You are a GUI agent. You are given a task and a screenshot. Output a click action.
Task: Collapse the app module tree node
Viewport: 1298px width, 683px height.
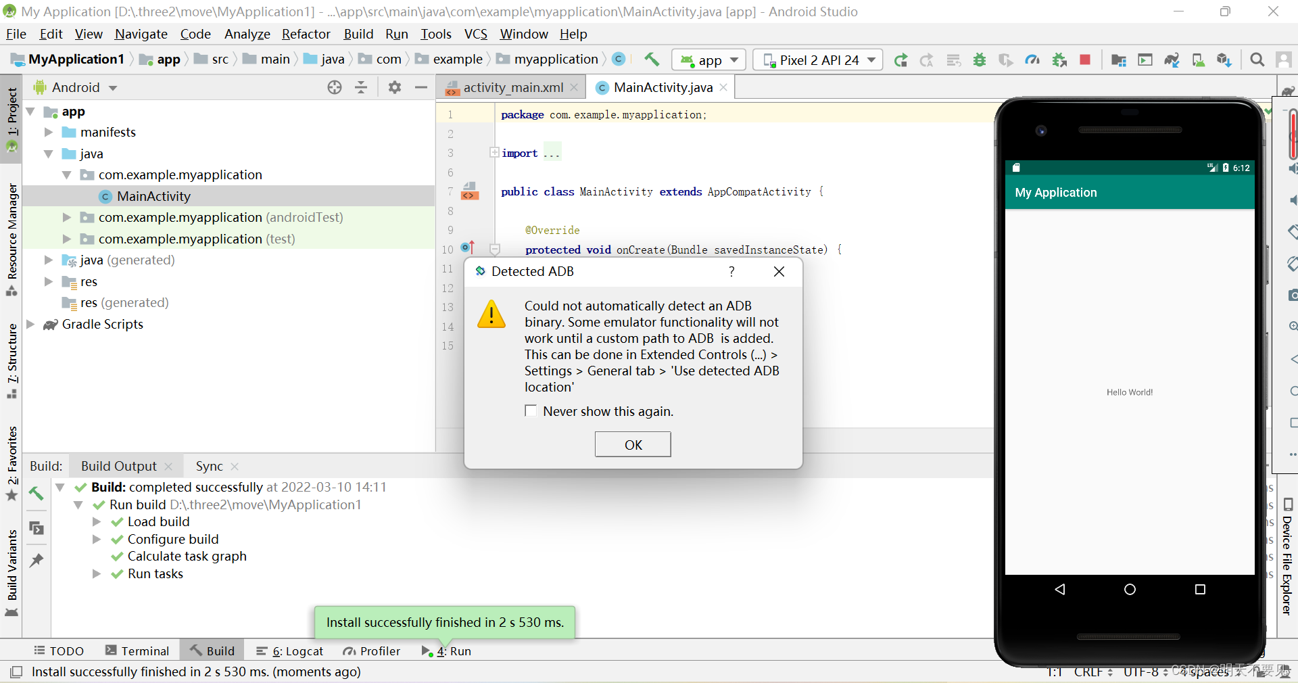click(30, 112)
